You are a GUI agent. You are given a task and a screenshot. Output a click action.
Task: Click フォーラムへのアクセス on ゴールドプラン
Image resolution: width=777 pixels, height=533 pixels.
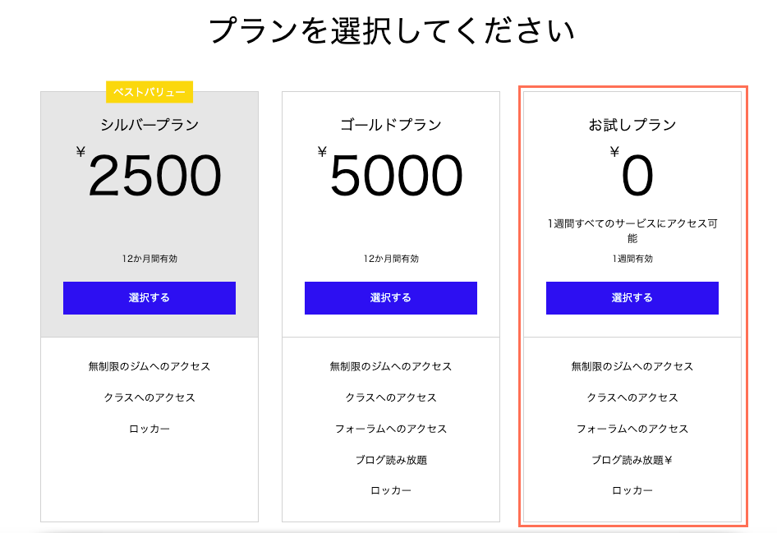pyautogui.click(x=390, y=429)
